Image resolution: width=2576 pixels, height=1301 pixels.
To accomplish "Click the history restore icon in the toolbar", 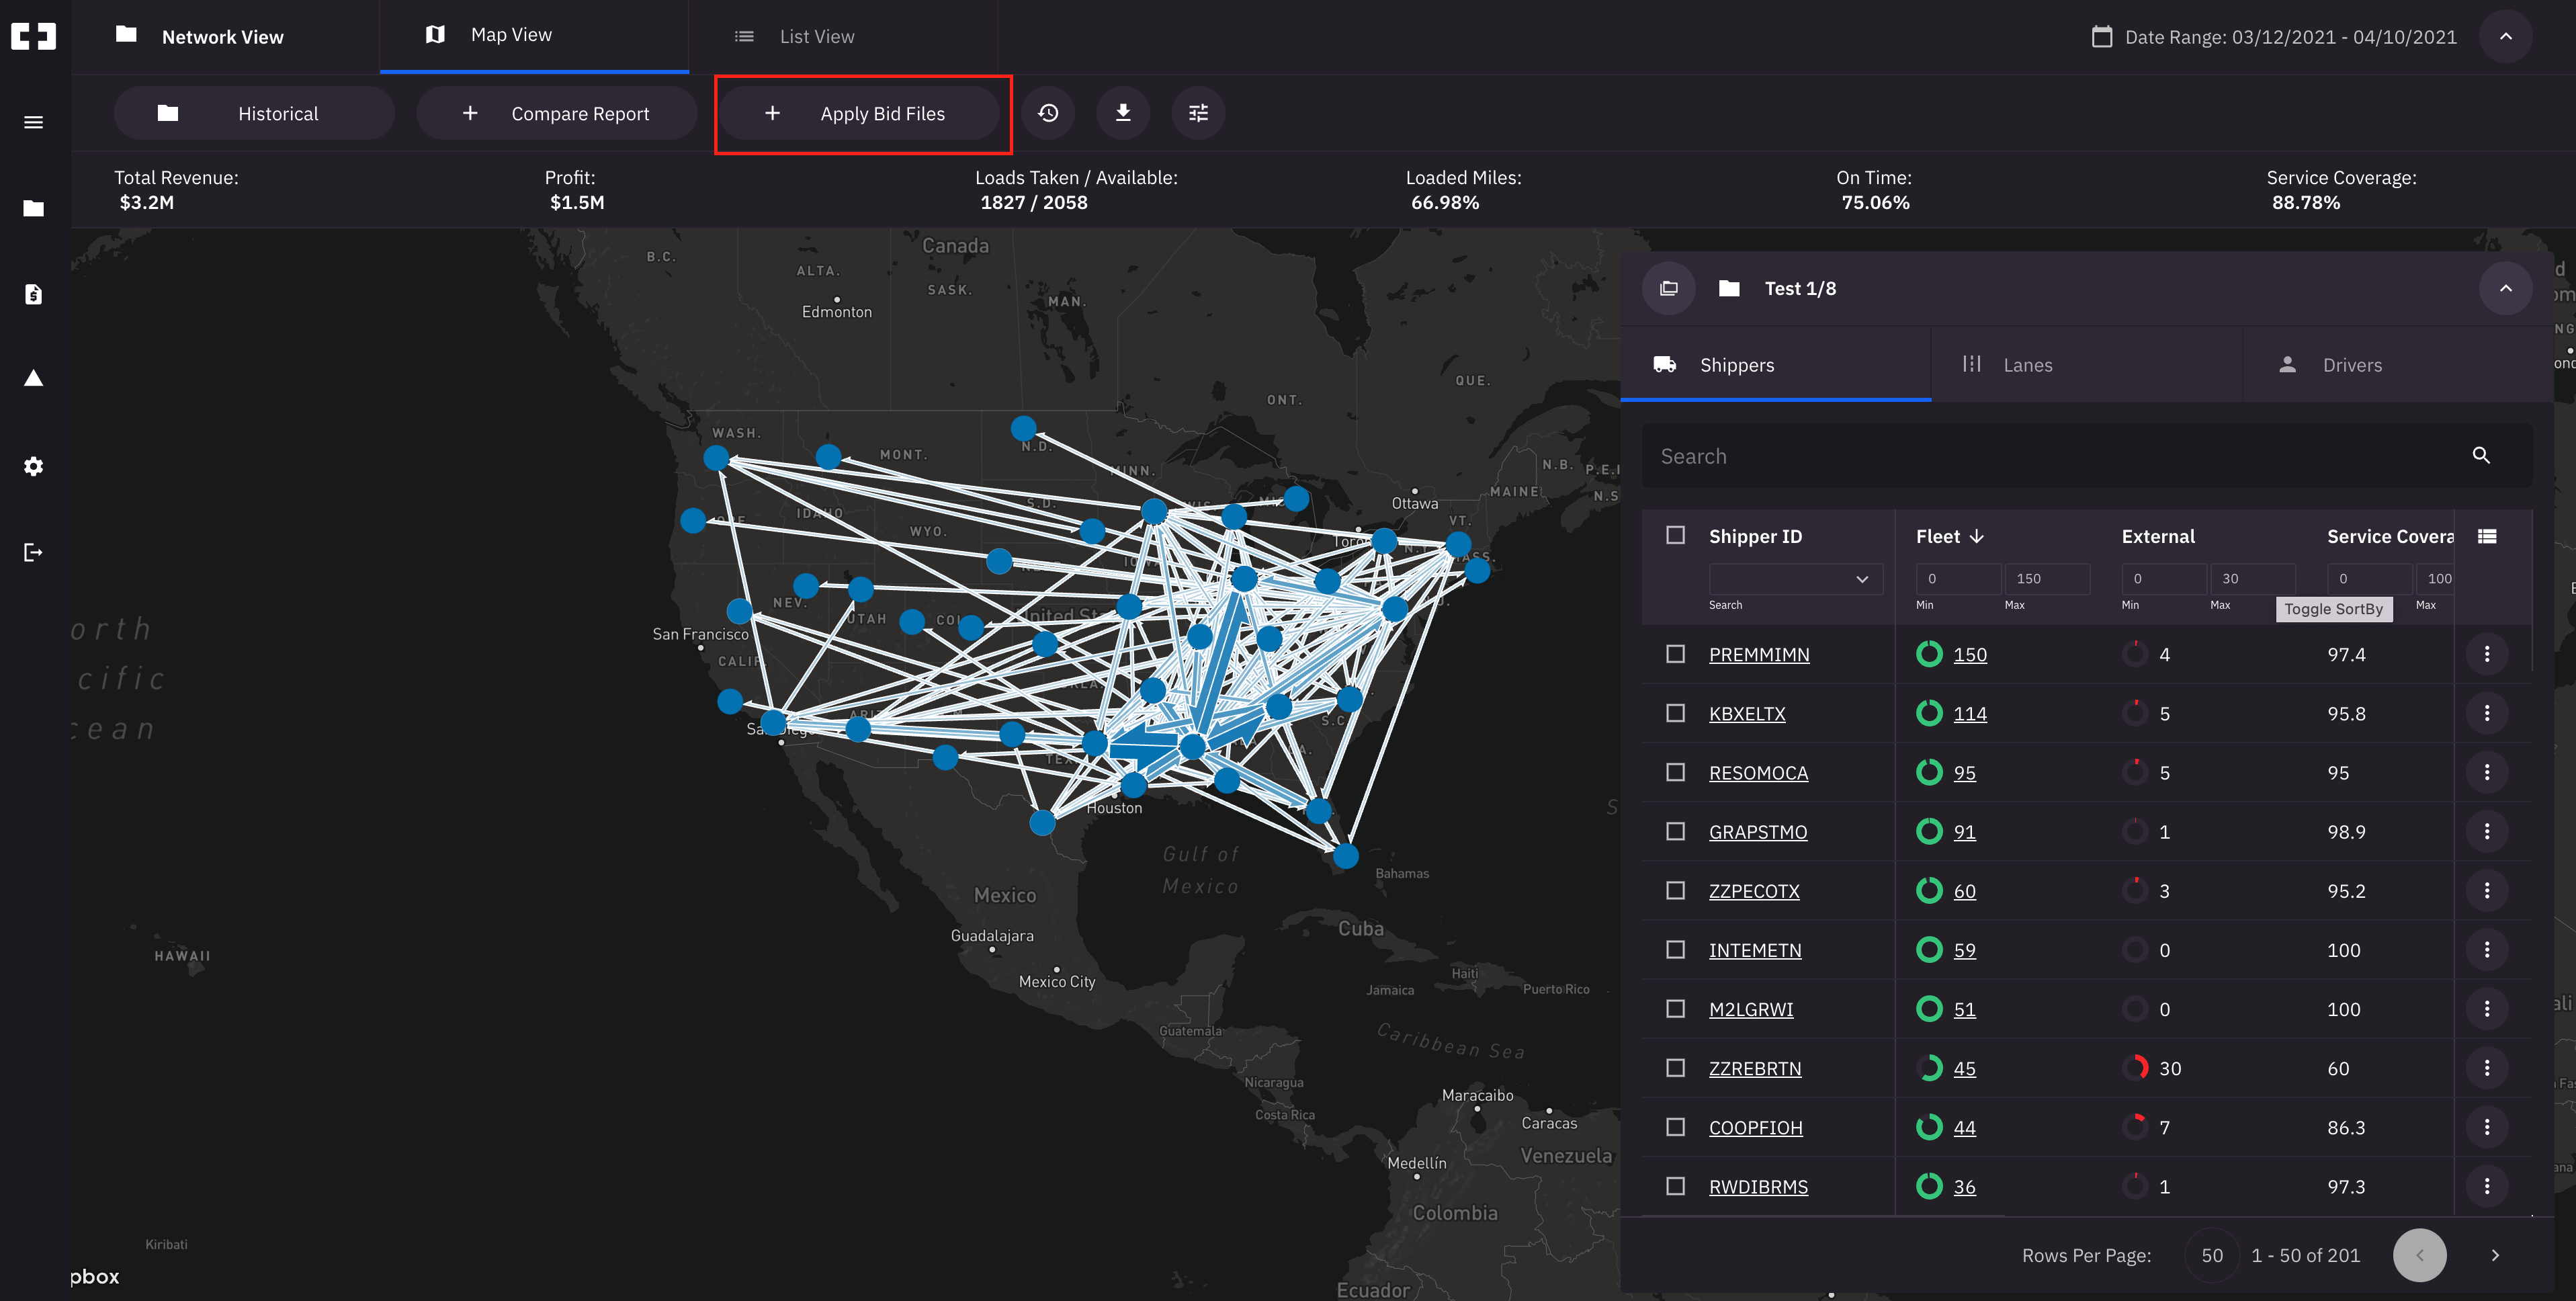I will [1047, 113].
